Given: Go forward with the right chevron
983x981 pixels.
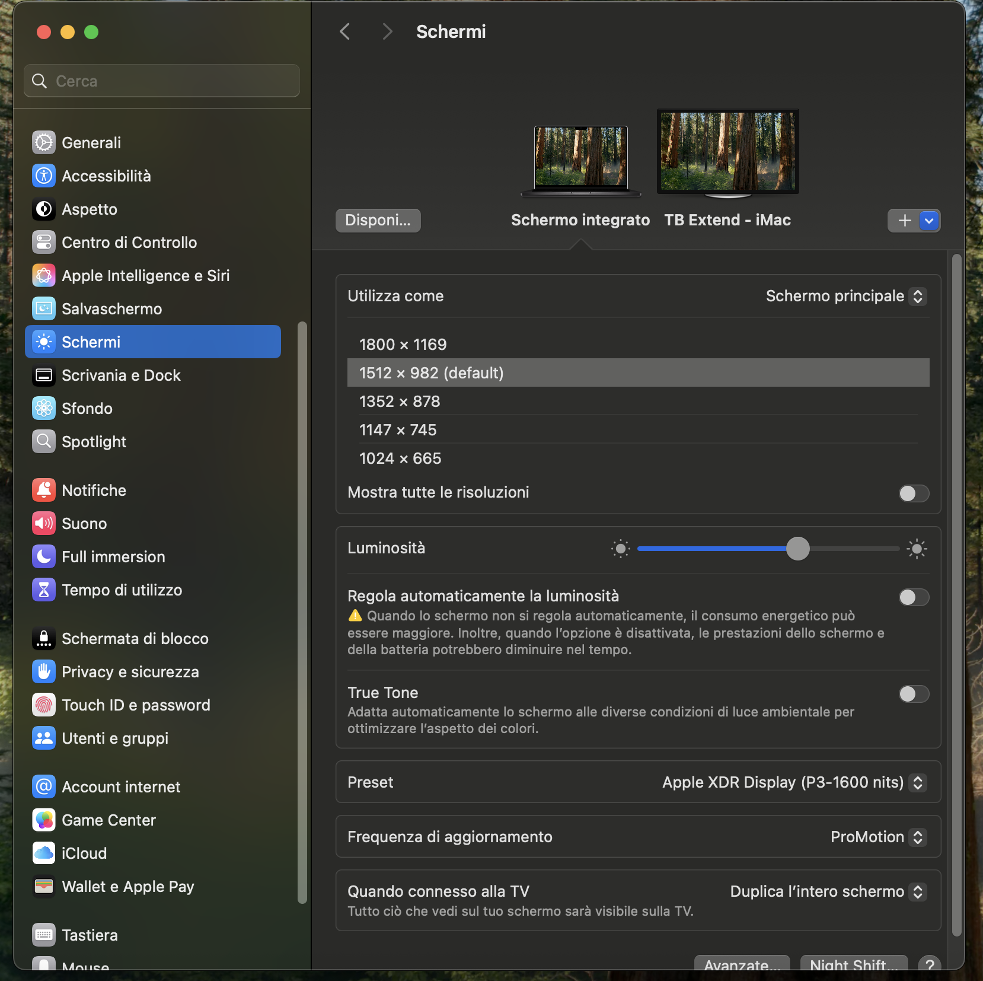Looking at the screenshot, I should click(387, 31).
